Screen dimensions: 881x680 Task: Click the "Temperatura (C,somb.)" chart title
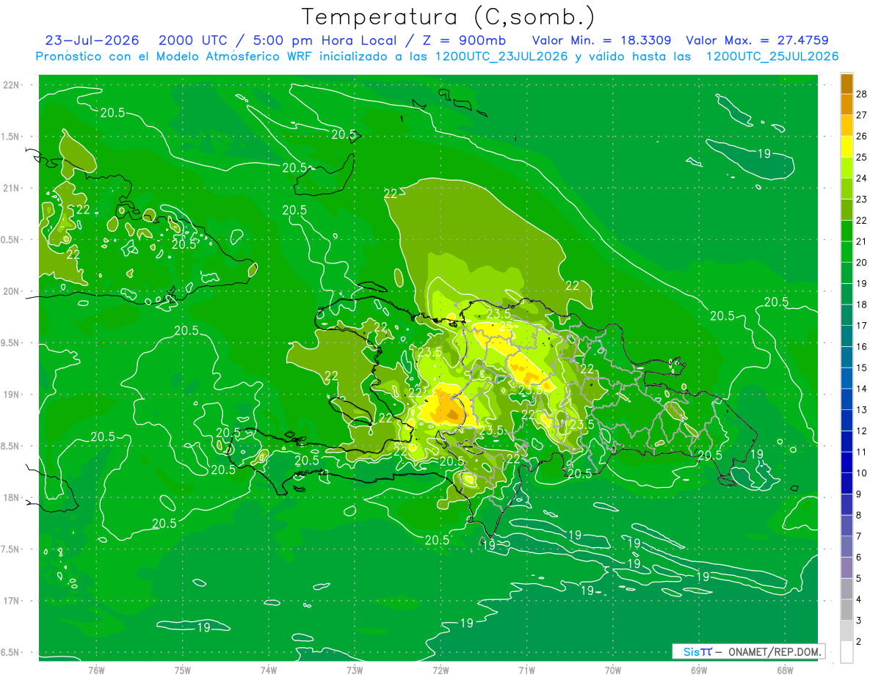click(x=448, y=18)
